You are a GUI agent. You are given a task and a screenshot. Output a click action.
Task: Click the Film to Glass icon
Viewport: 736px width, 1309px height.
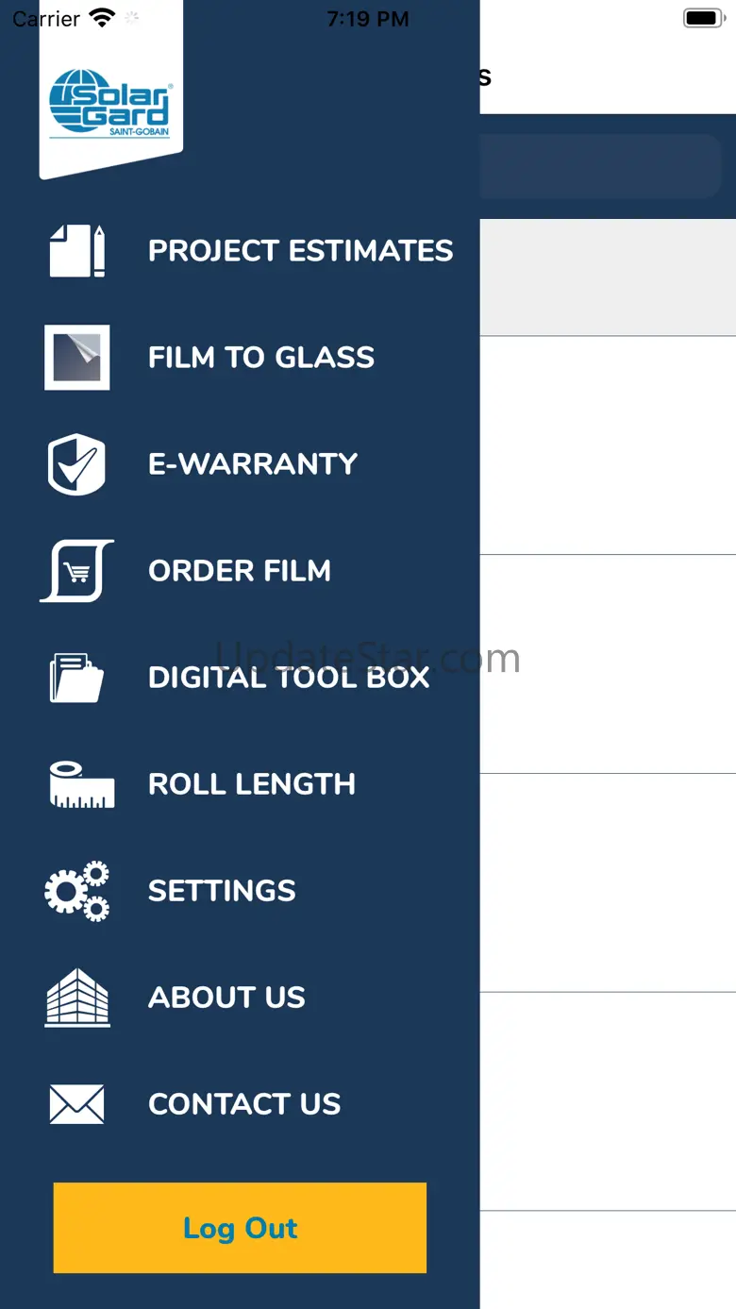coord(77,358)
